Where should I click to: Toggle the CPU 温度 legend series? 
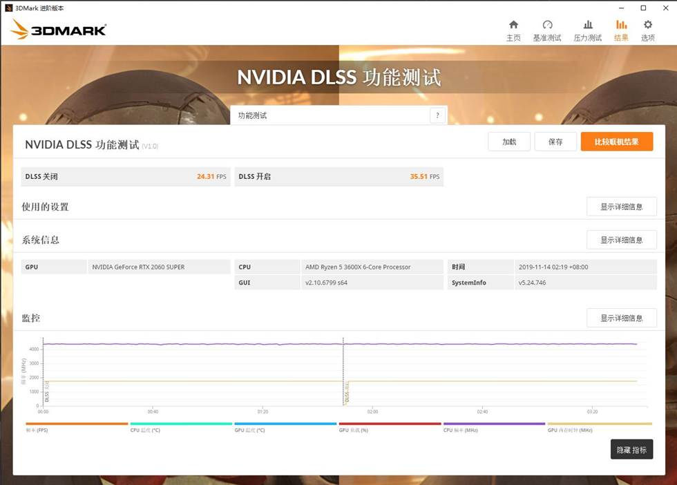(x=145, y=430)
